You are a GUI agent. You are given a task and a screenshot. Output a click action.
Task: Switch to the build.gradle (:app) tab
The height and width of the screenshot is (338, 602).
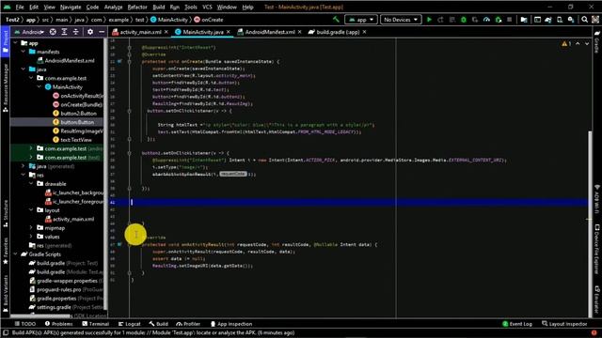click(x=338, y=32)
